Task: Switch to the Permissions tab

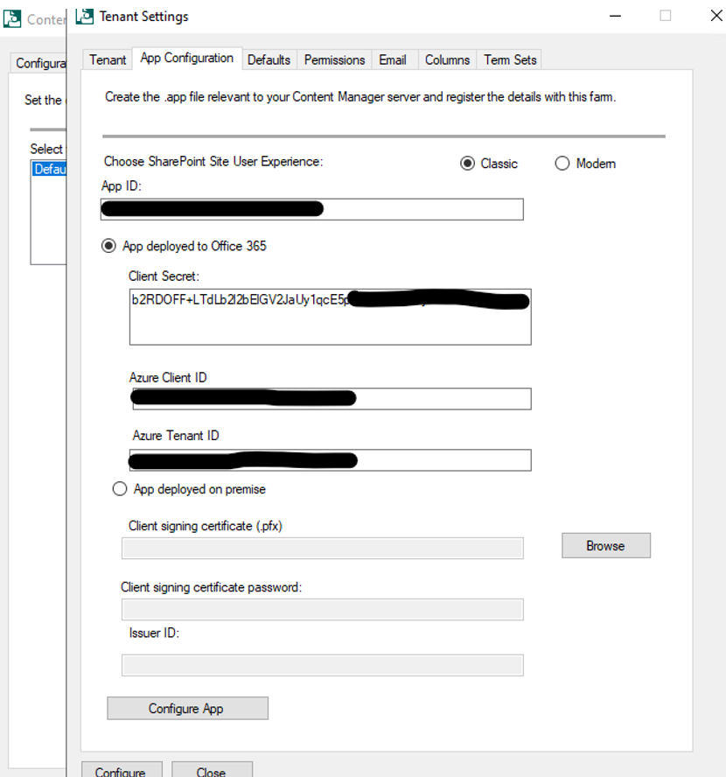Action: [x=334, y=59]
